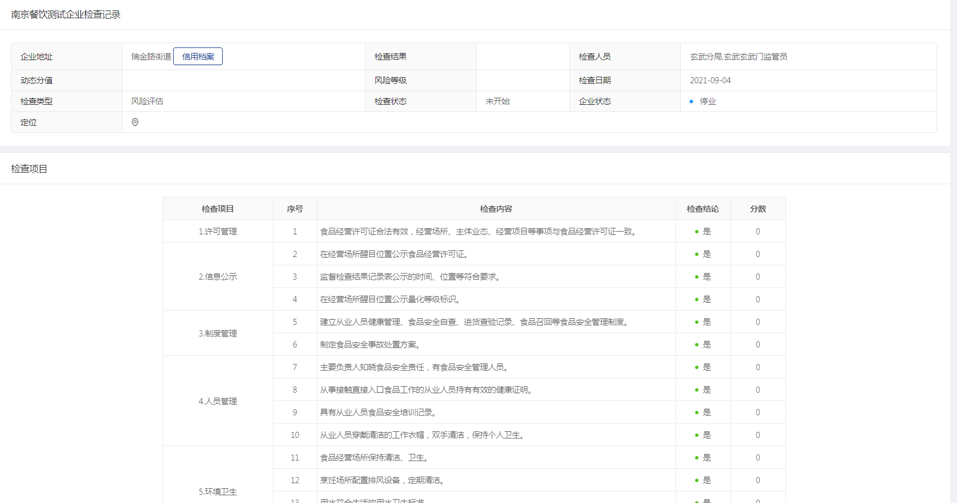957x503 pixels.
Task: Click the 制定食品安全事故处置方案 content row
Action: click(371, 345)
